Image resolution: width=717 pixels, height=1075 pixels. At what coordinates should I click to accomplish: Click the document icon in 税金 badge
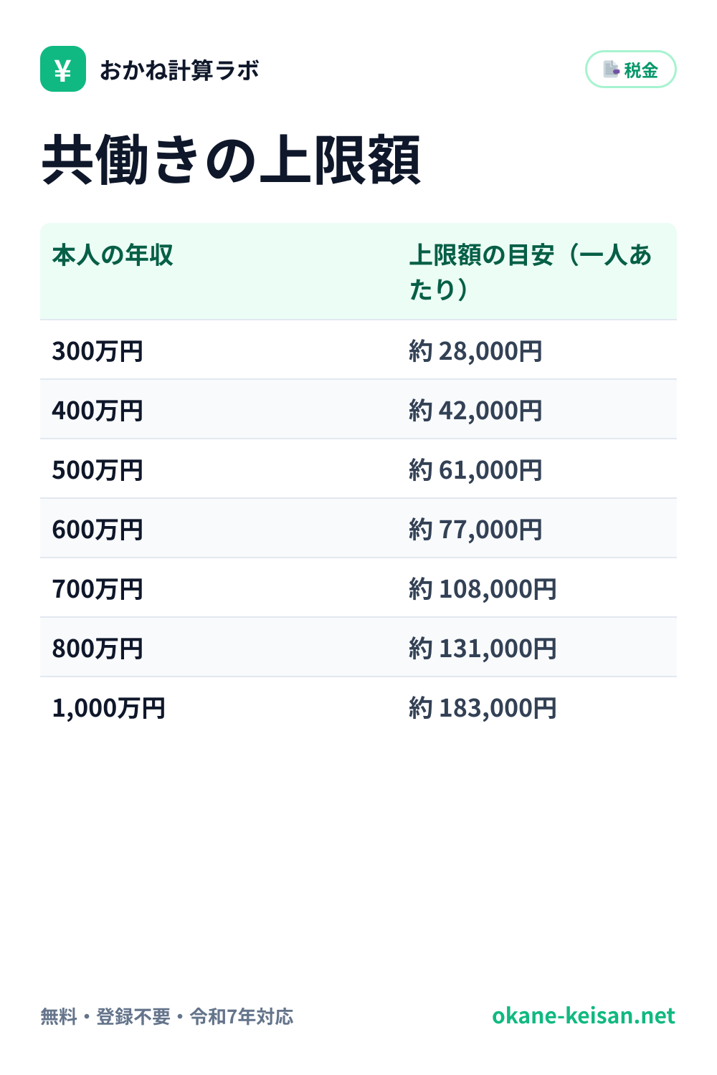point(611,70)
